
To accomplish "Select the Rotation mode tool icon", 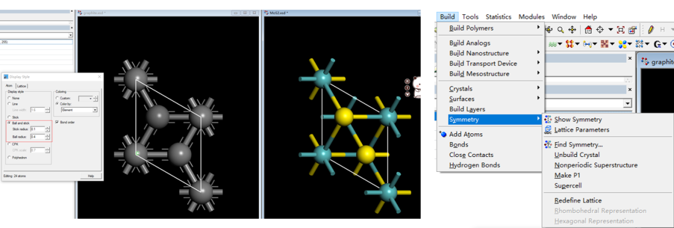I will click(549, 30).
